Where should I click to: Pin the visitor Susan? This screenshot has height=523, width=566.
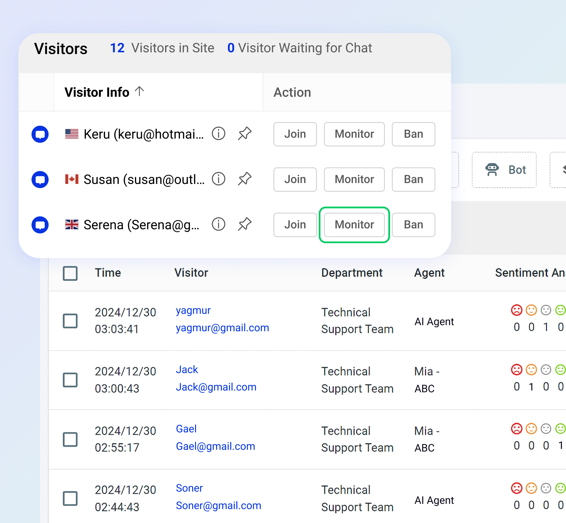pos(245,179)
